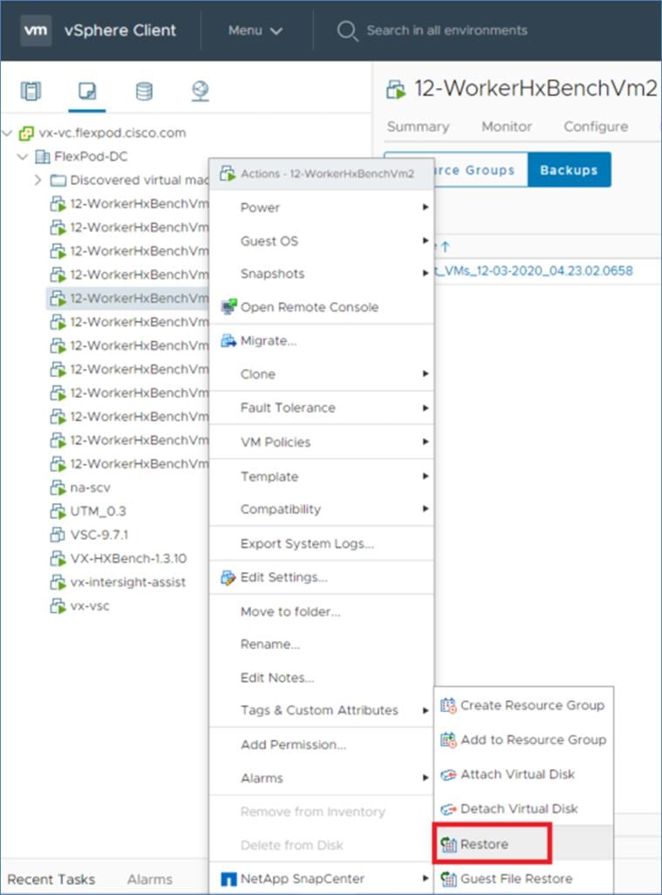Viewport: 662px width, 895px height.
Task: Open the Alarms bottom panel tab
Action: [149, 879]
